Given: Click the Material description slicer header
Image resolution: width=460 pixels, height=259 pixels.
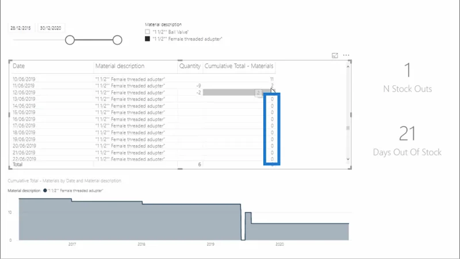Looking at the screenshot, I should (163, 24).
